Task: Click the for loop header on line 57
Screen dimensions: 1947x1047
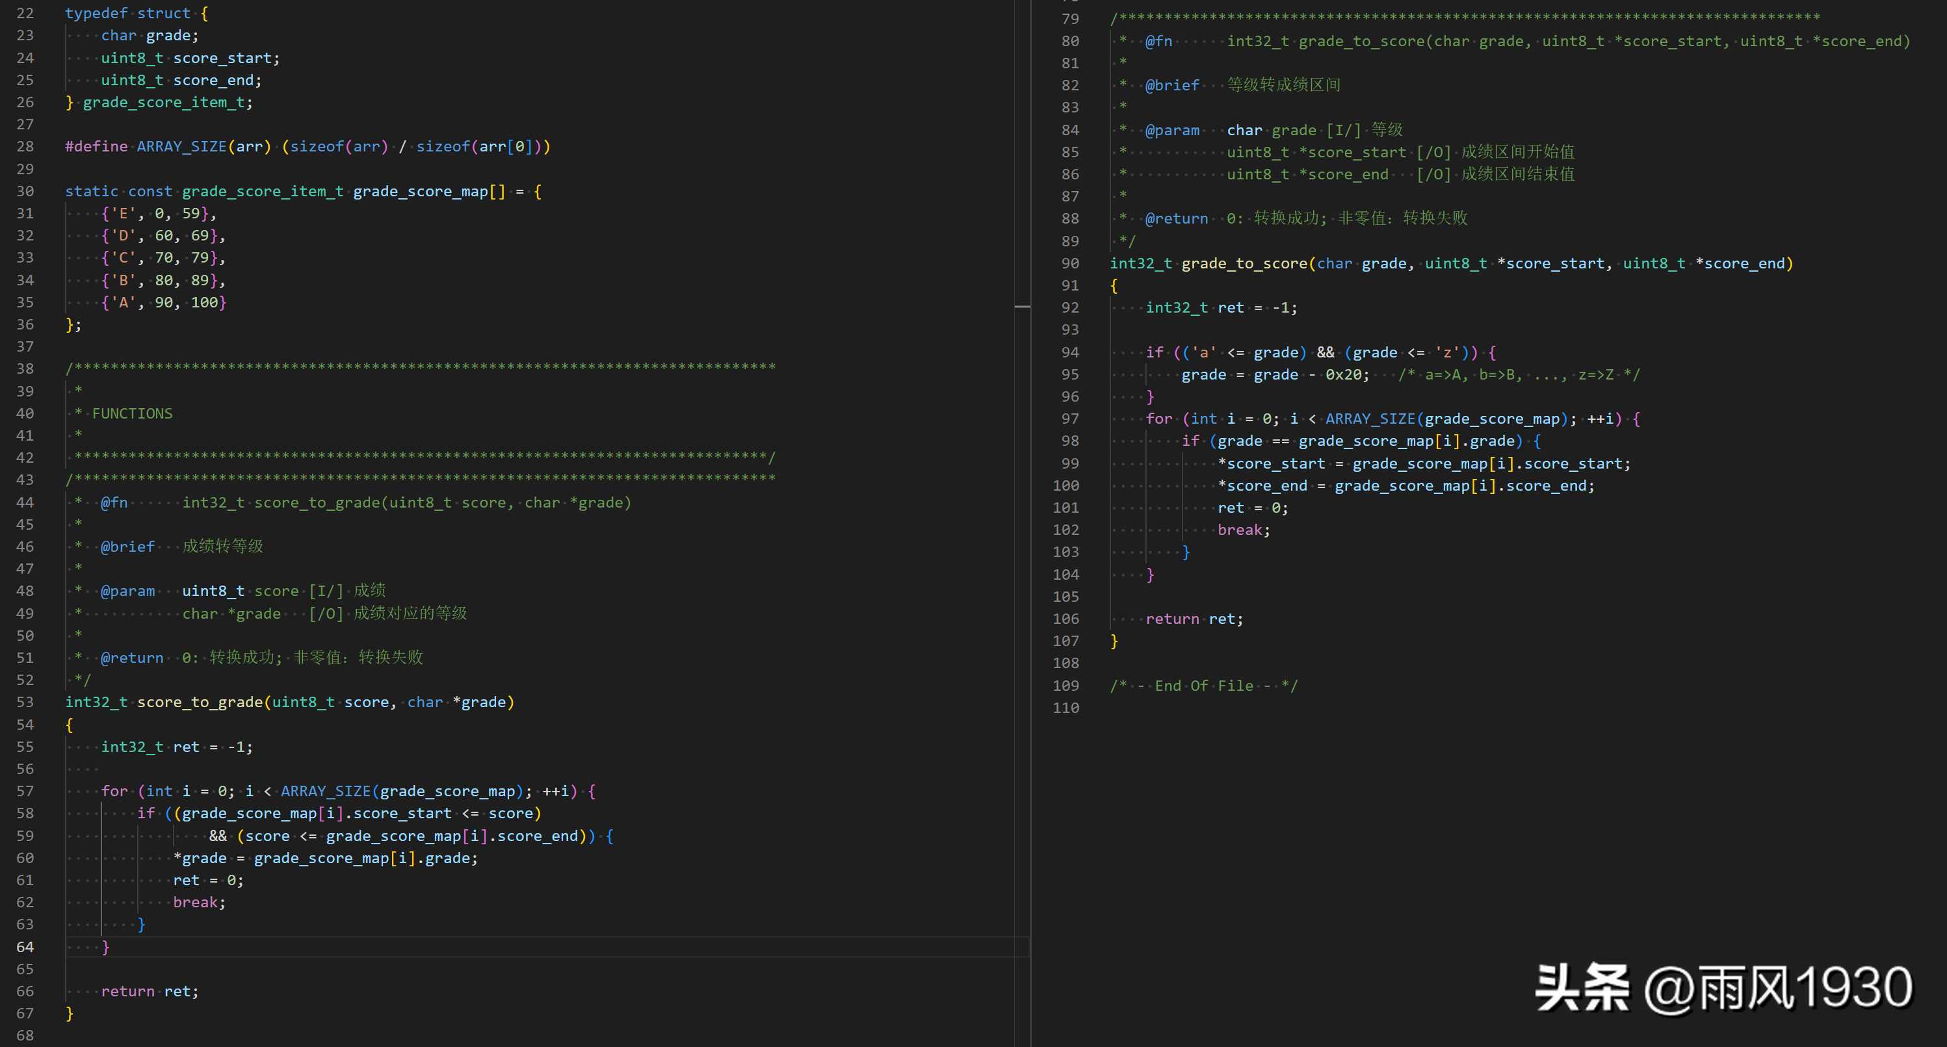Action: pos(348,792)
